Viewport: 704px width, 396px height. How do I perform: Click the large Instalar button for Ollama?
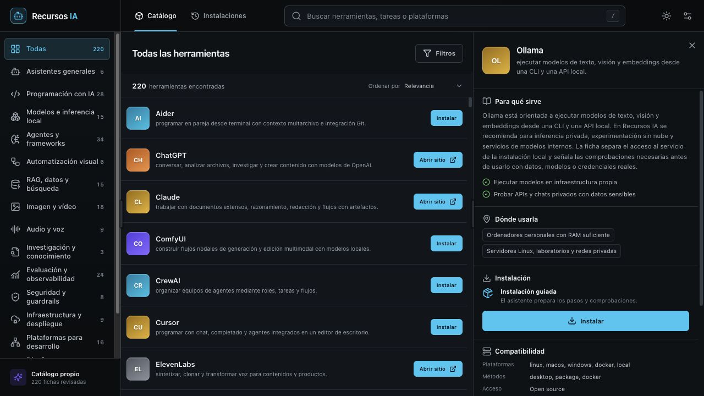coord(586,321)
